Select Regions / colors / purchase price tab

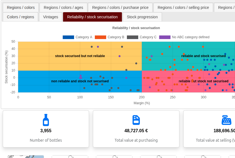click(x=120, y=7)
